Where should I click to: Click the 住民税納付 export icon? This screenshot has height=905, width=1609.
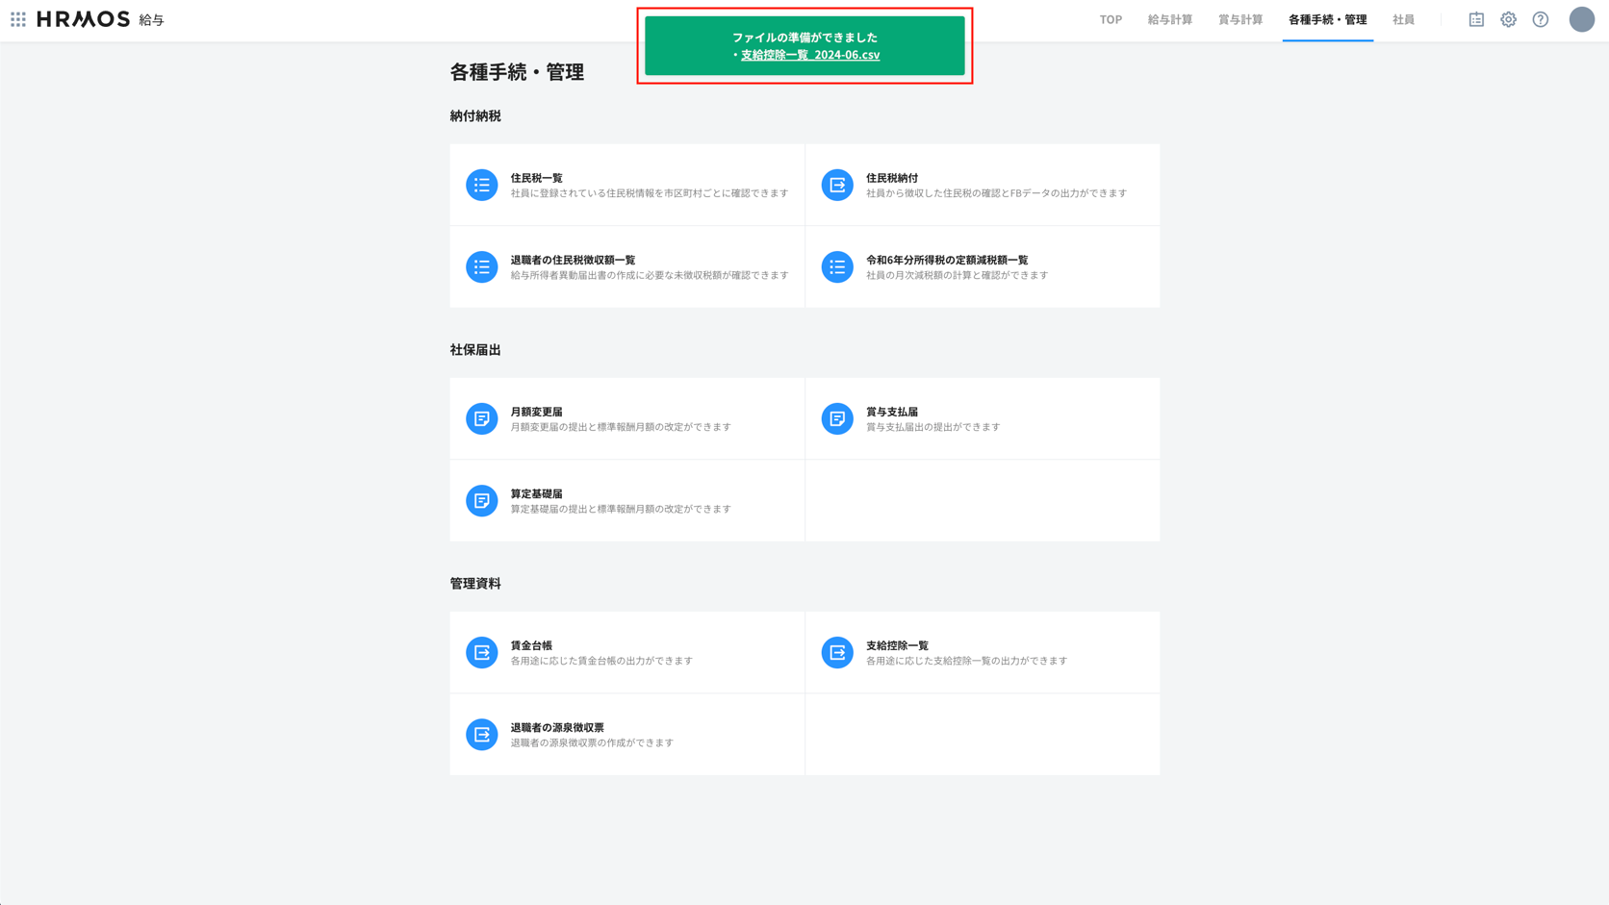837,185
